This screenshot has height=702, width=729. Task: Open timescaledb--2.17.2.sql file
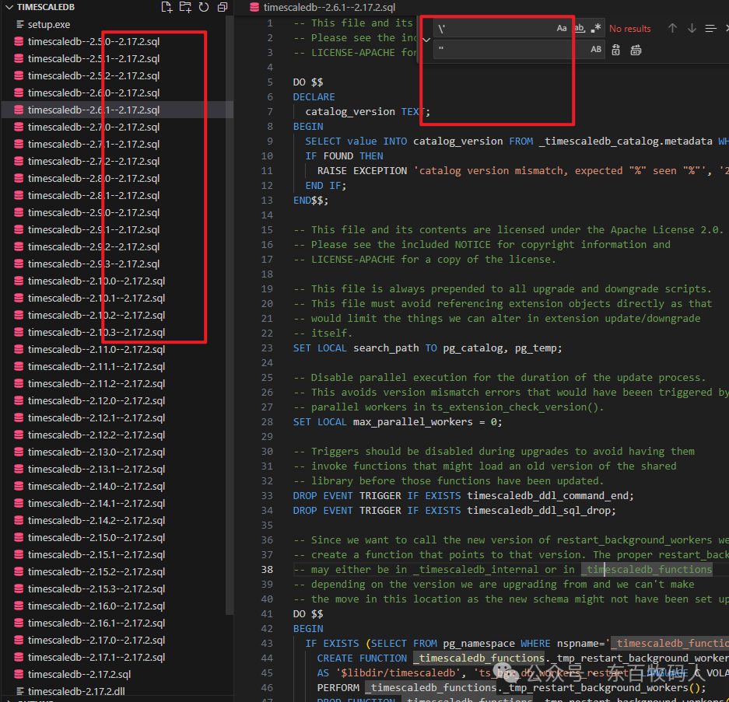pos(79,675)
